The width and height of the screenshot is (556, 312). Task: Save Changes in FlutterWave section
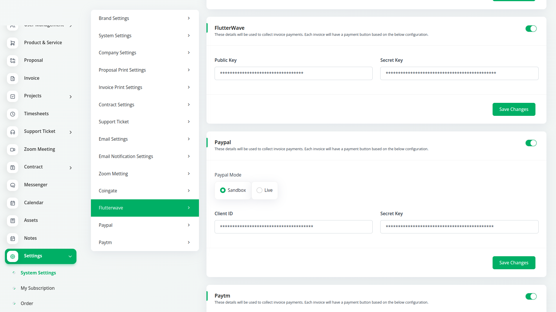coord(514,109)
